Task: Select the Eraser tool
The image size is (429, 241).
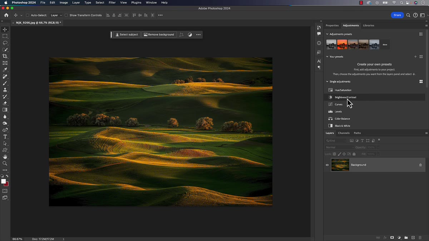Action: (5, 103)
